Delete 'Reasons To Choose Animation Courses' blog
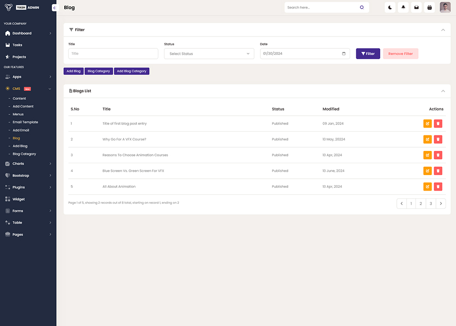This screenshot has height=326, width=456. point(438,155)
